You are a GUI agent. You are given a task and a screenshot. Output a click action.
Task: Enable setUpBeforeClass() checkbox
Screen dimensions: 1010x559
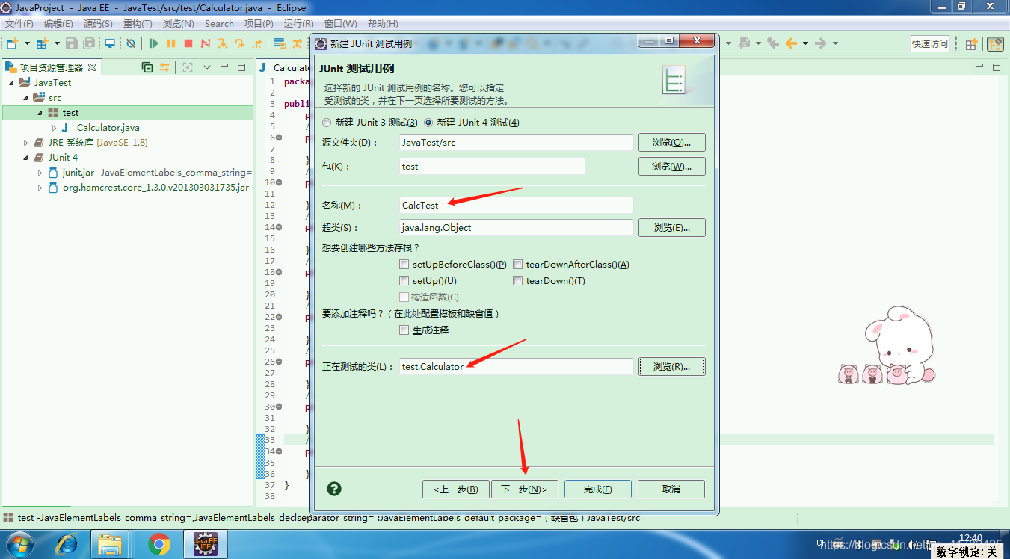coord(404,265)
